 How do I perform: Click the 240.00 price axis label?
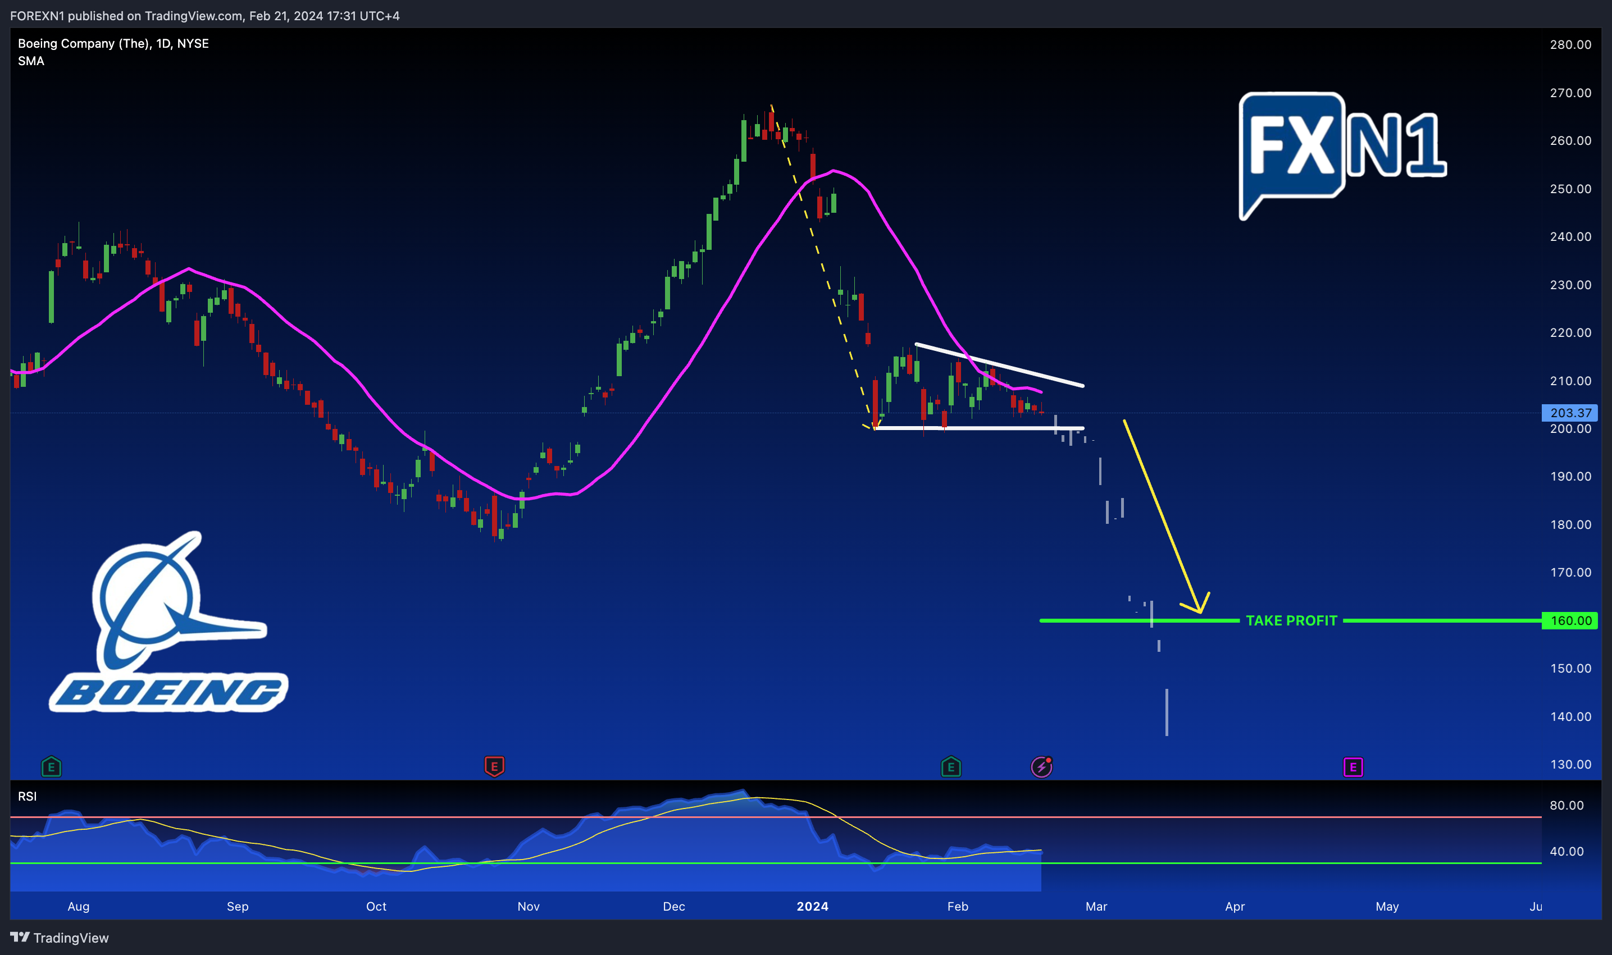[x=1571, y=236]
